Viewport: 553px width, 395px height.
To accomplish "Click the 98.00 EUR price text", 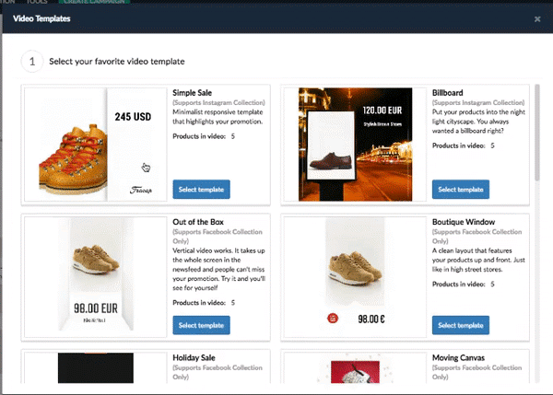I will coord(96,308).
